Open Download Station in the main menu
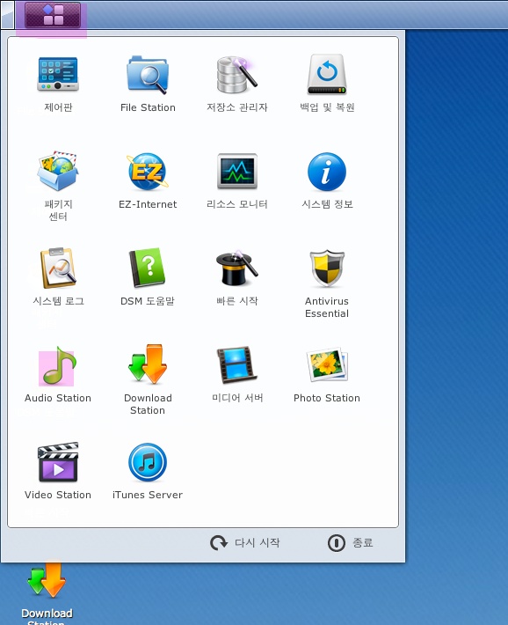508x625 pixels. tap(148, 364)
